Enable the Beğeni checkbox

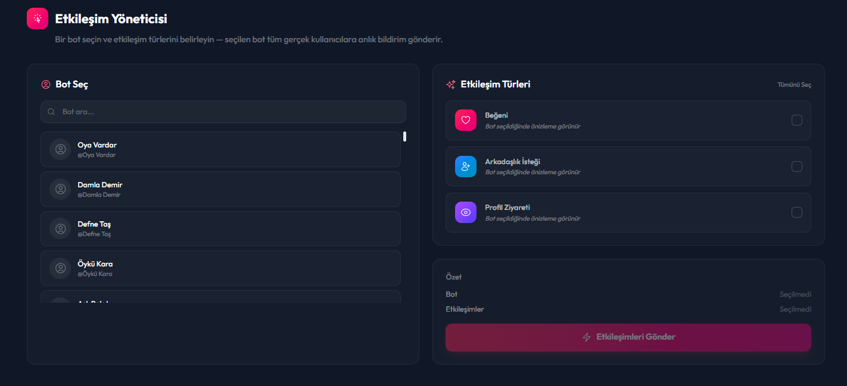(797, 120)
